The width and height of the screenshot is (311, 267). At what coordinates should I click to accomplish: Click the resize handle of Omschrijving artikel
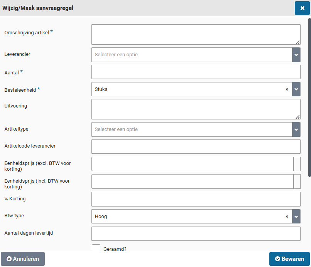coord(298,42)
